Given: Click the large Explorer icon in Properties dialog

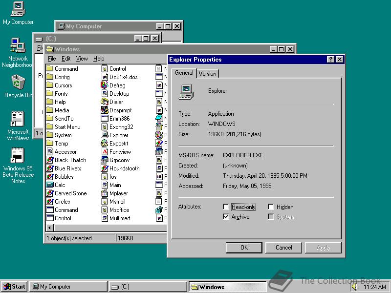Looking at the screenshot, I should pos(186,92).
